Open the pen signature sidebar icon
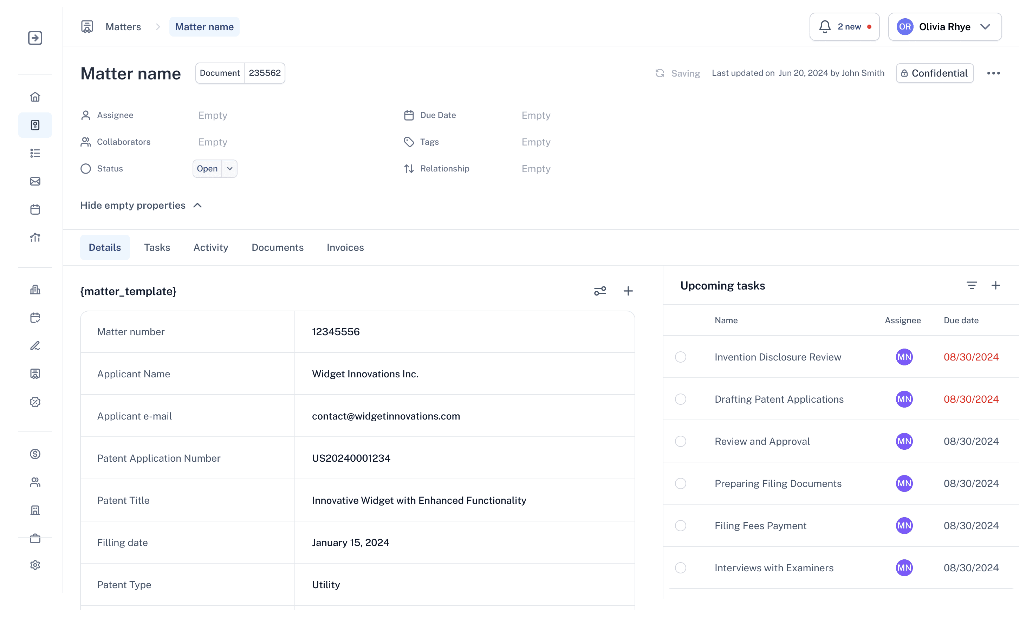The width and height of the screenshot is (1026, 617). tap(35, 346)
